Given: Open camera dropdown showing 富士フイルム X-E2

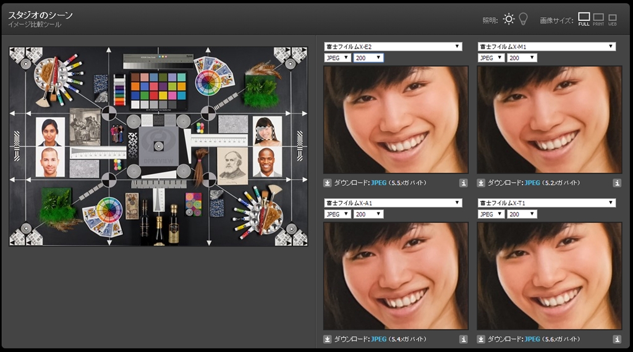Looking at the screenshot, I should tap(393, 46).
